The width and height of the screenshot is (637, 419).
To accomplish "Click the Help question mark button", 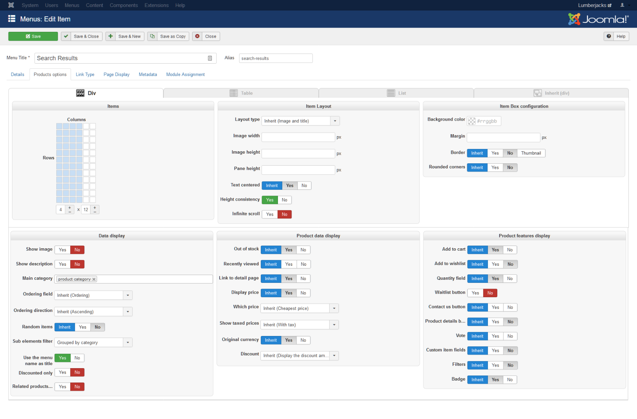I will (616, 36).
